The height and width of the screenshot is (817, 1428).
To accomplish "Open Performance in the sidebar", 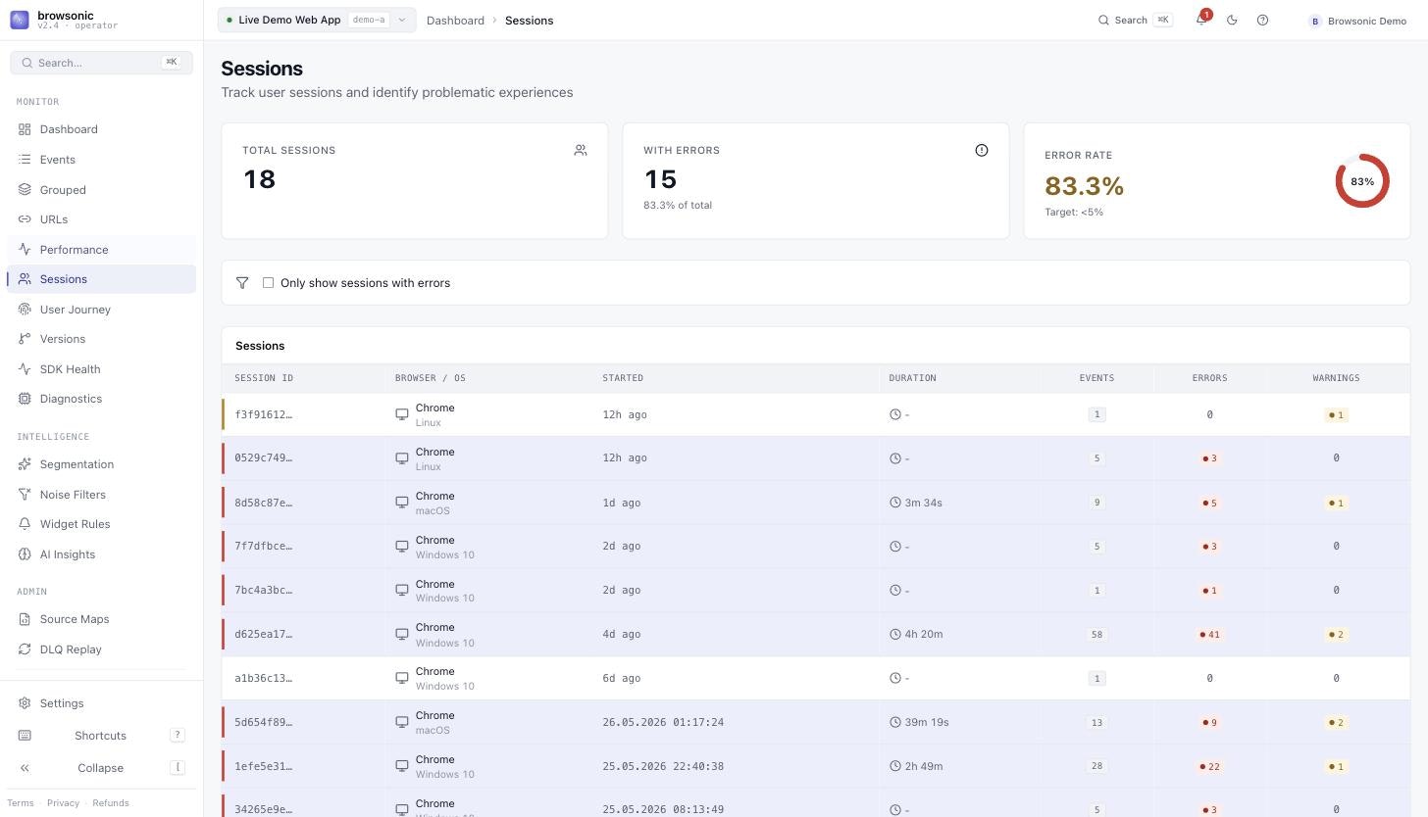I will coord(101,250).
